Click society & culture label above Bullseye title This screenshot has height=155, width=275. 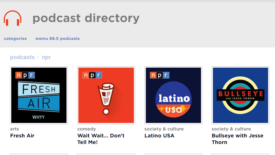(x=231, y=129)
